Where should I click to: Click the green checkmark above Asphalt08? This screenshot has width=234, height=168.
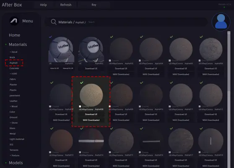(x=82, y=83)
